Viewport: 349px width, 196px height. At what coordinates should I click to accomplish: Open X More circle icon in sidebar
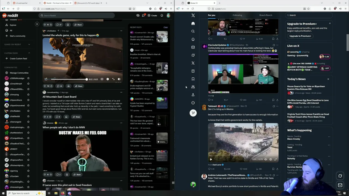(193, 103)
